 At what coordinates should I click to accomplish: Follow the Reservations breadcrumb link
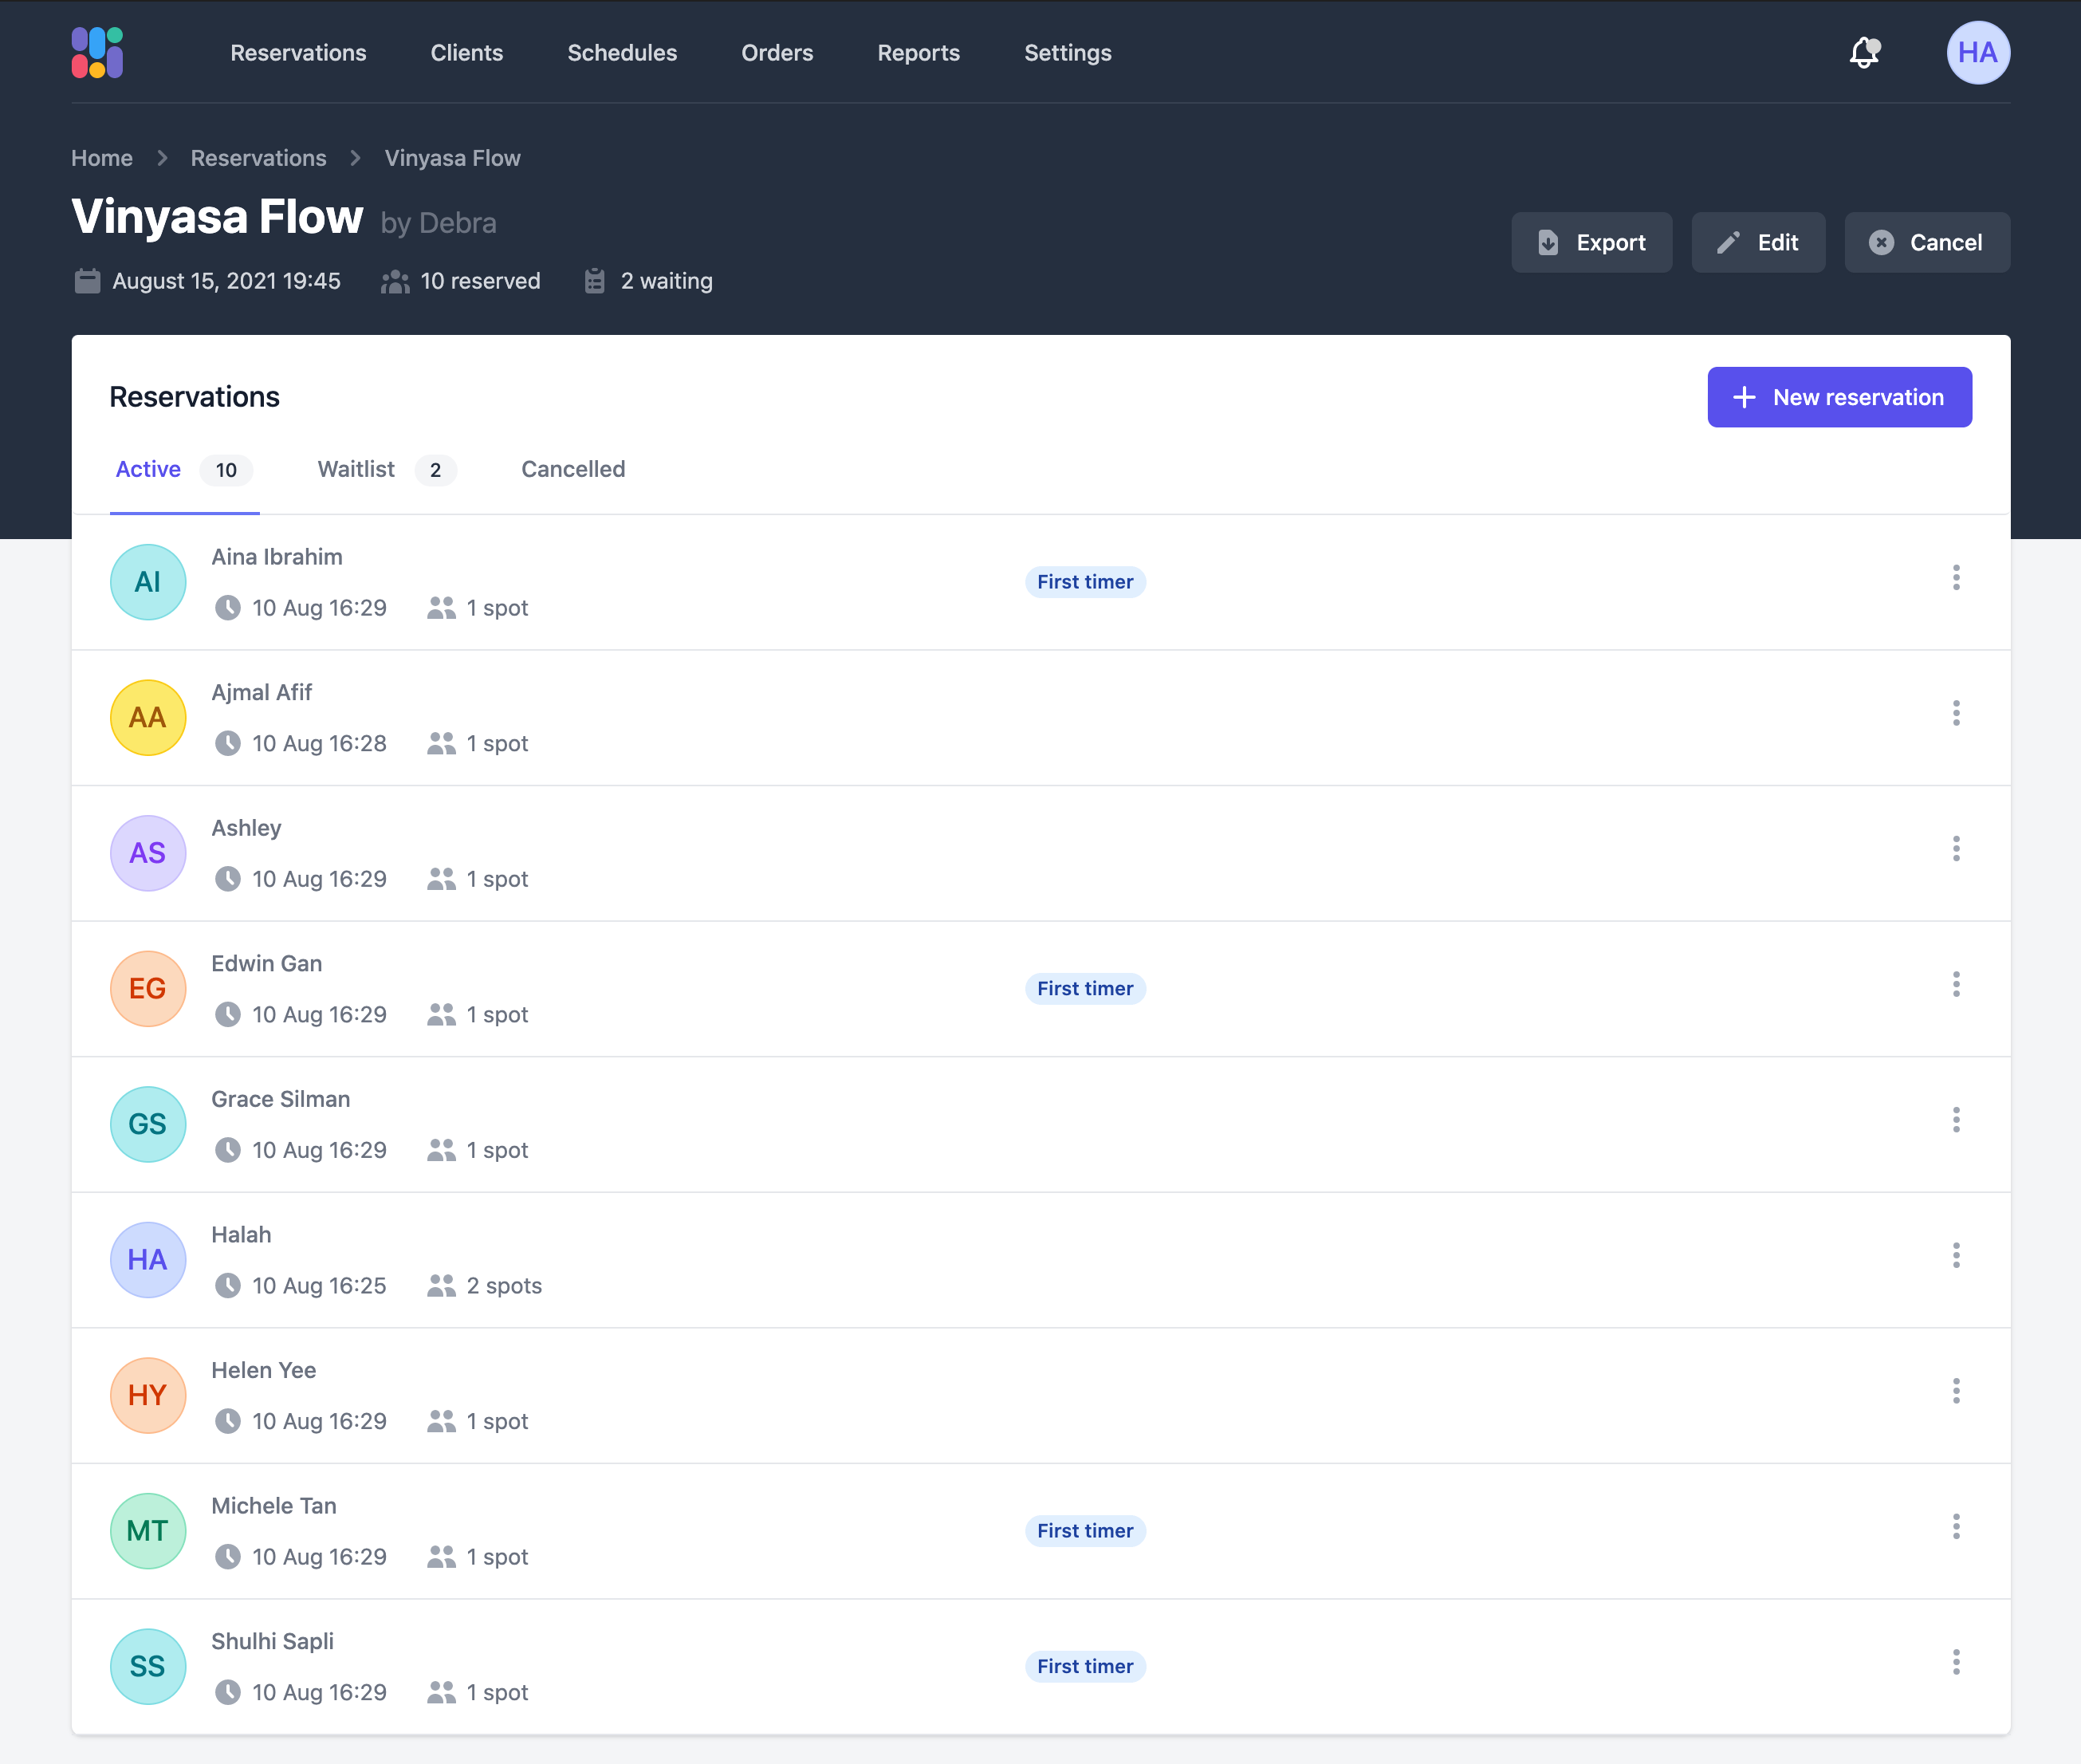pyautogui.click(x=258, y=158)
